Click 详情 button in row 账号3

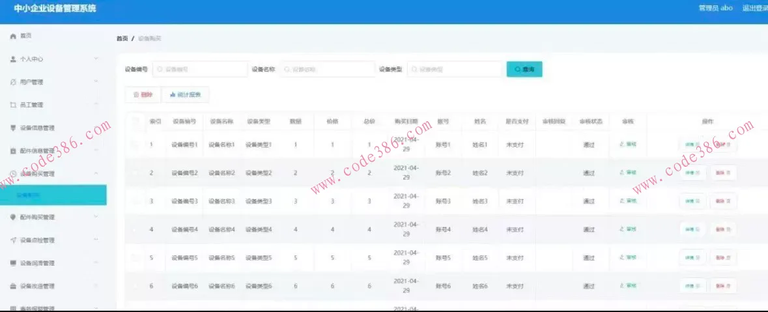[x=692, y=201]
